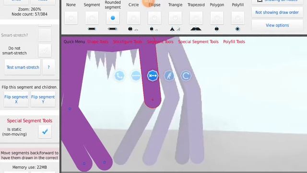Open Stickfigure Tools in the Quick Menu
The image size is (307, 173).
point(128,42)
